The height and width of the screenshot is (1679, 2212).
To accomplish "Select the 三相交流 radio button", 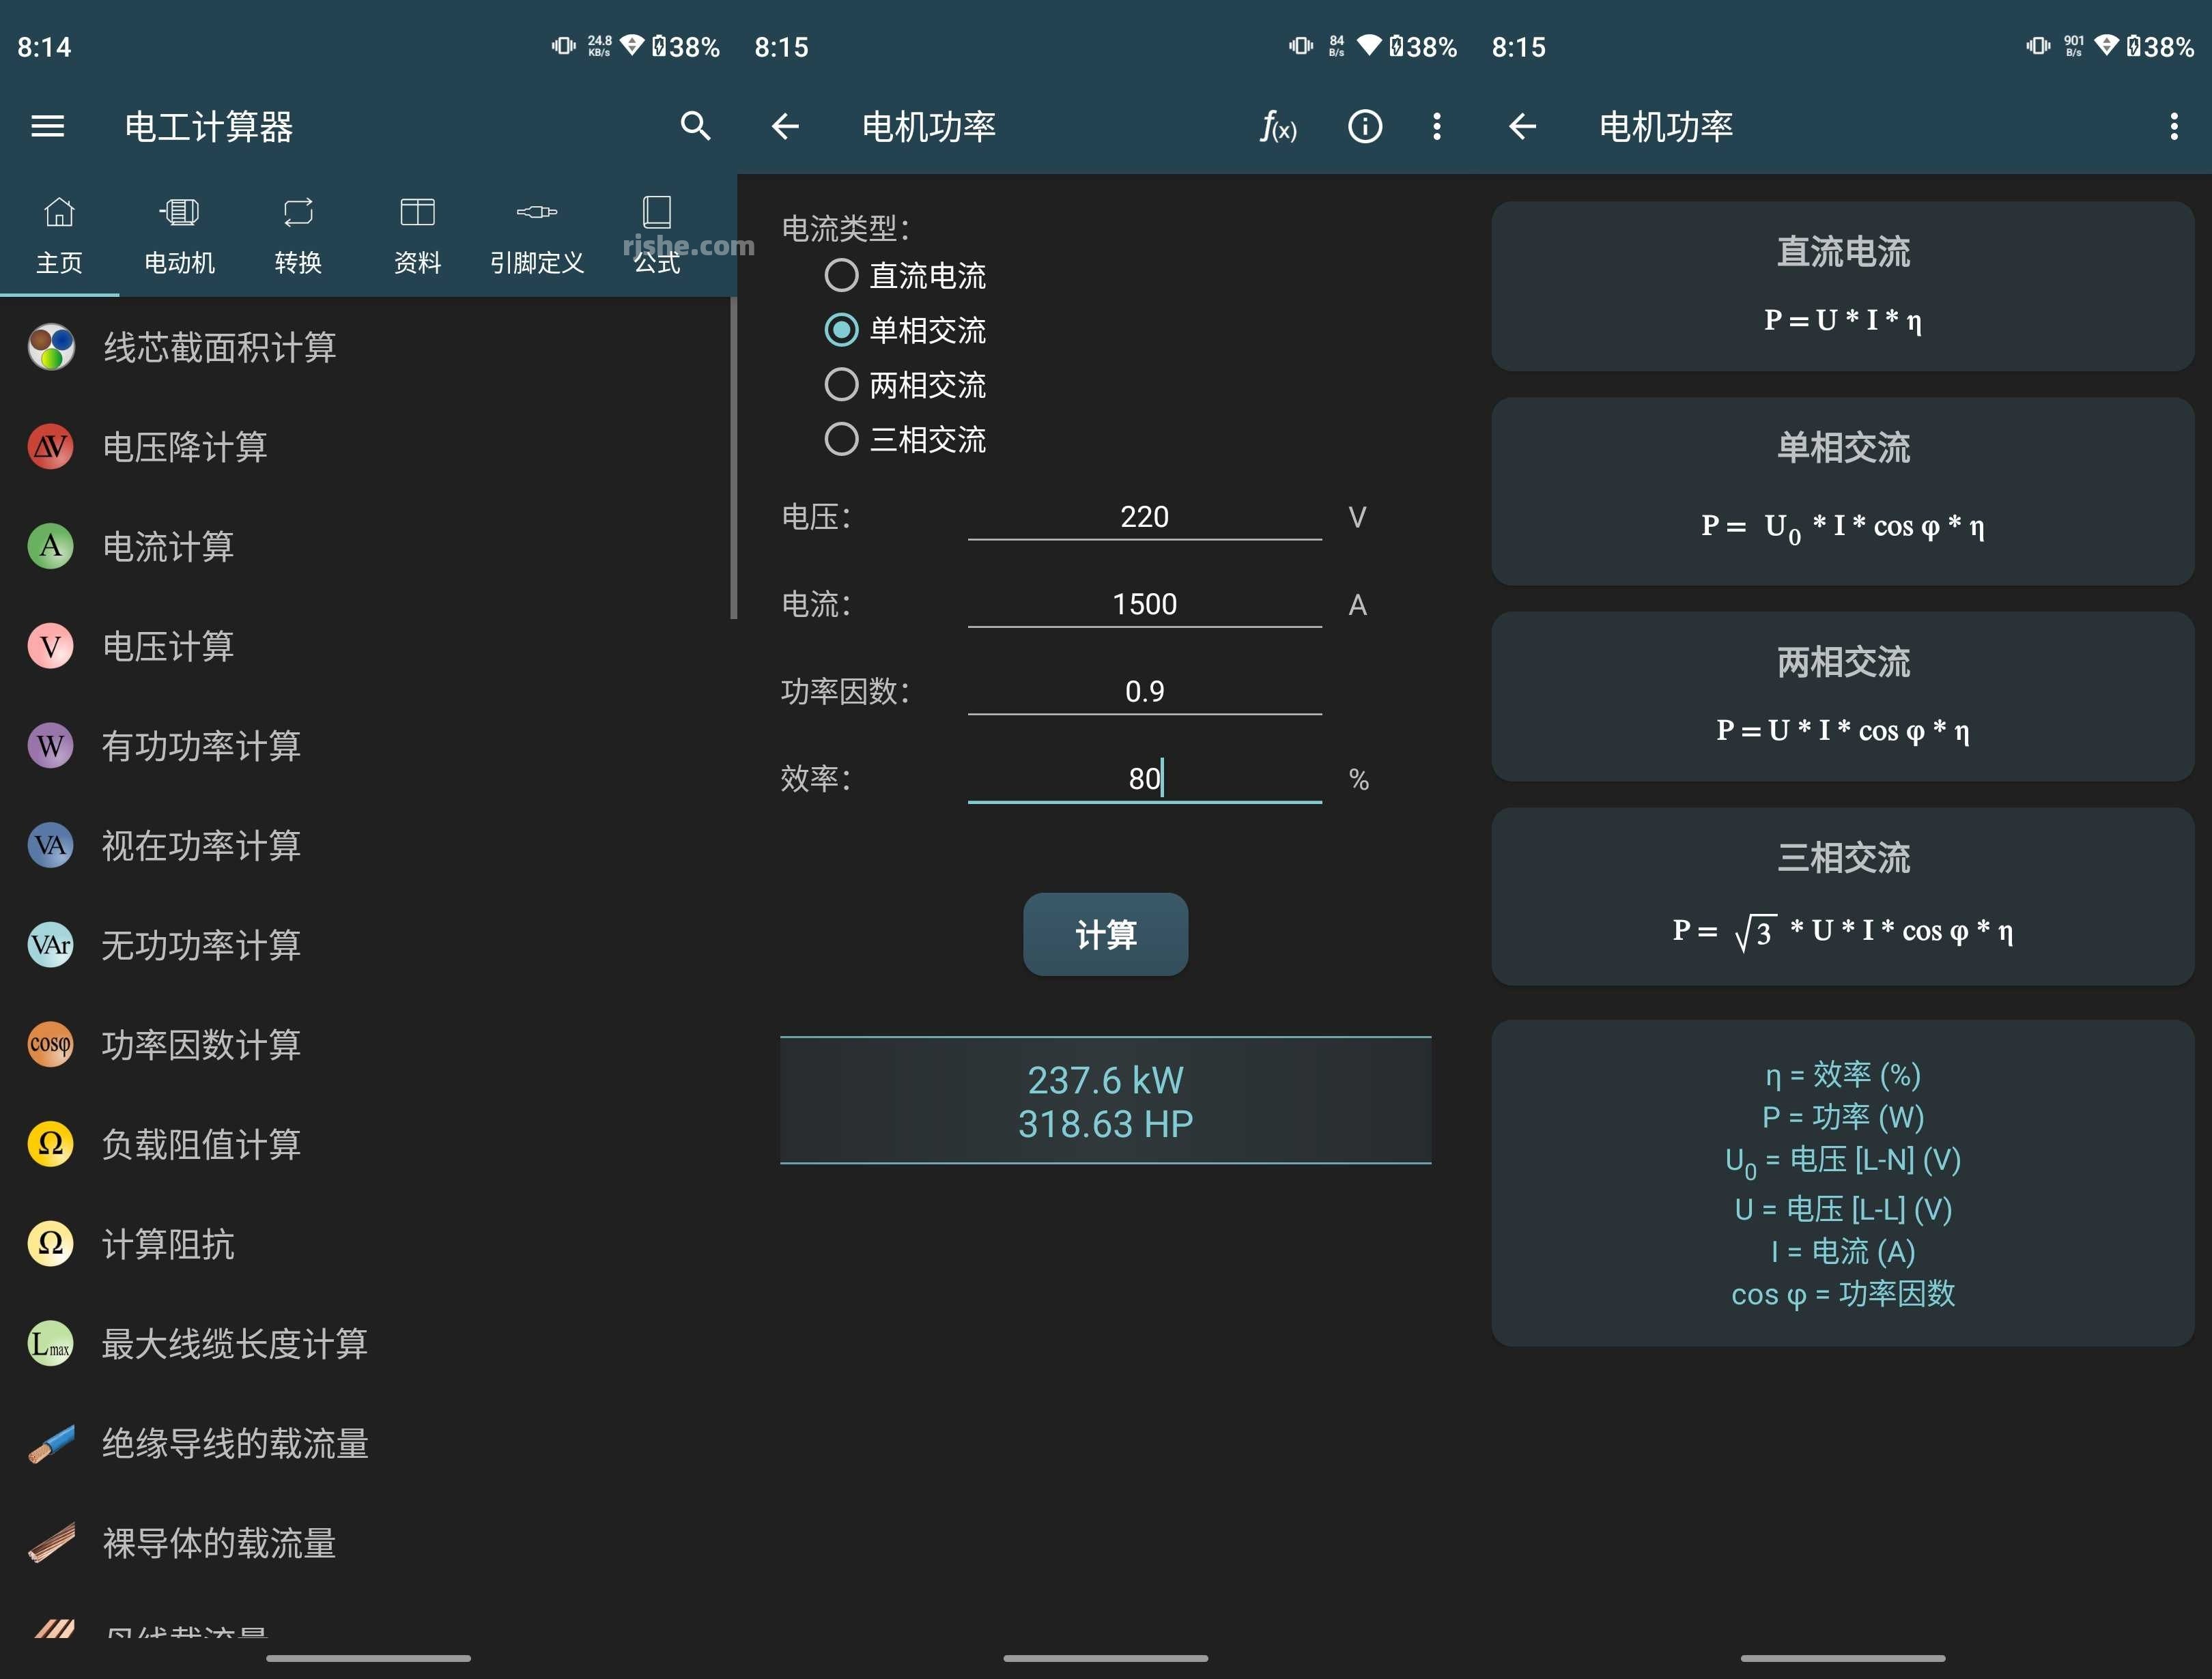I will click(841, 439).
